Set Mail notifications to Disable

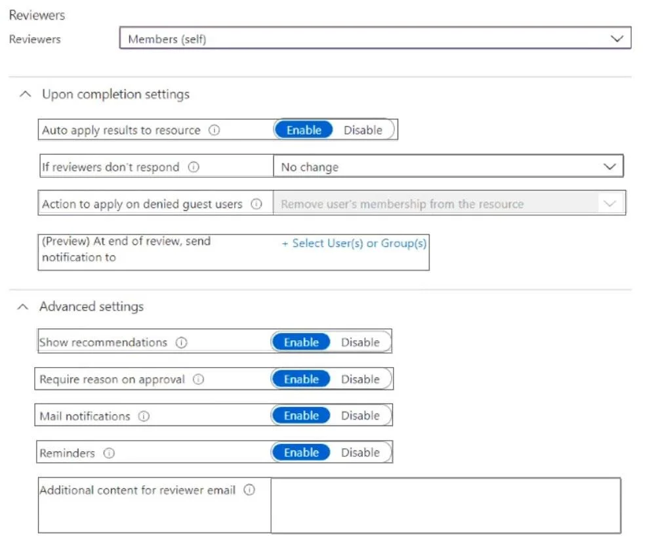pyautogui.click(x=360, y=416)
